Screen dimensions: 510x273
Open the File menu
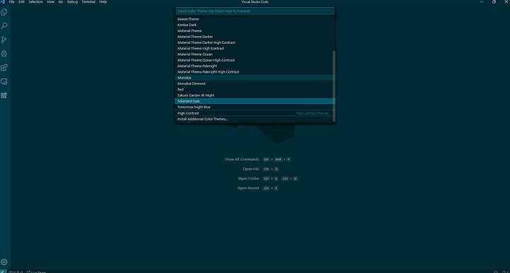(x=12, y=2)
